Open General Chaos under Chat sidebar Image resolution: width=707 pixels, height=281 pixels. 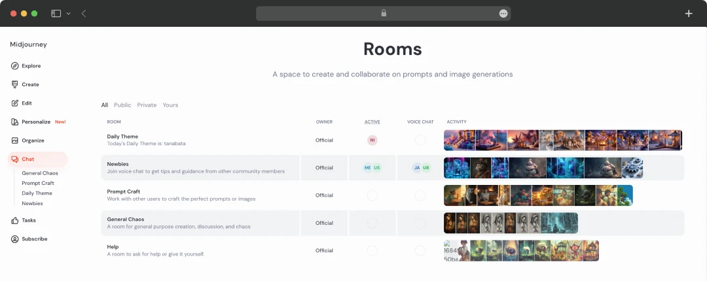click(40, 173)
